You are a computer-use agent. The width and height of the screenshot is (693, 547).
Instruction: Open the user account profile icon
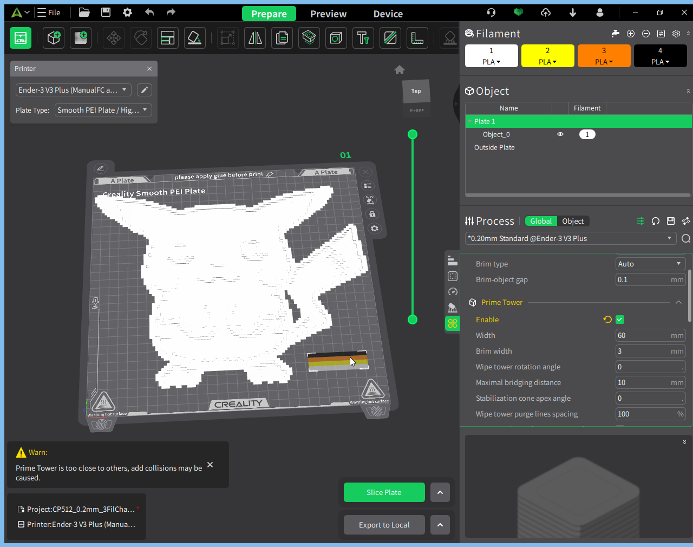[x=600, y=12]
